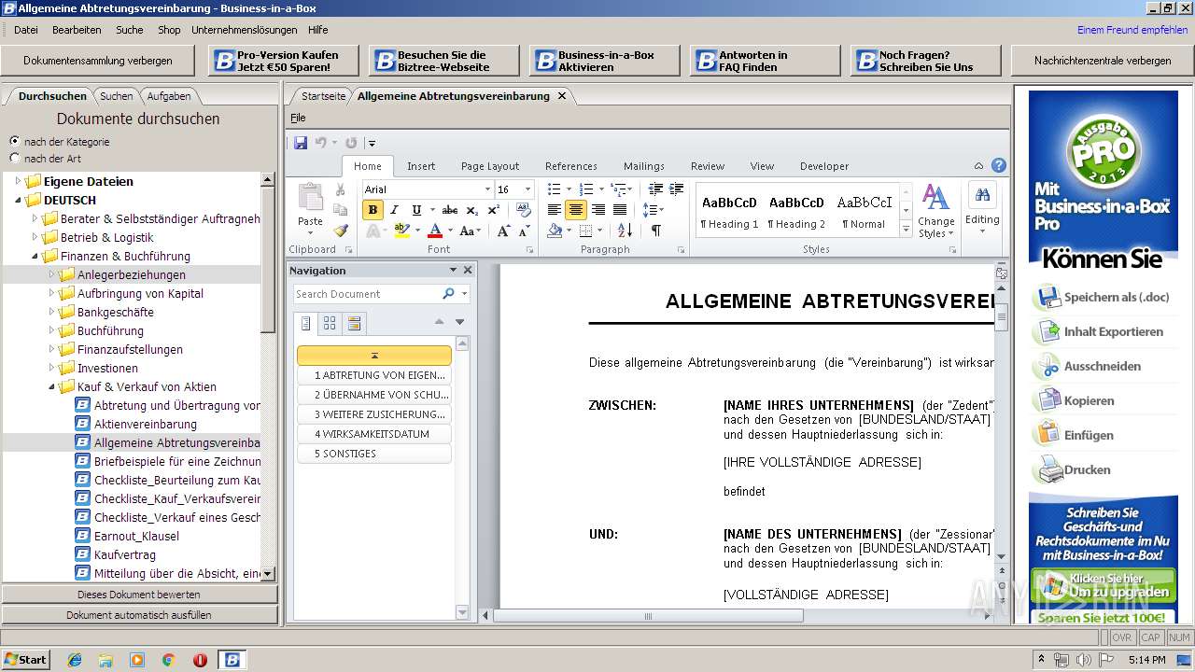
Task: Browse pages thumbnails tab in Navigation pane
Action: point(330,323)
